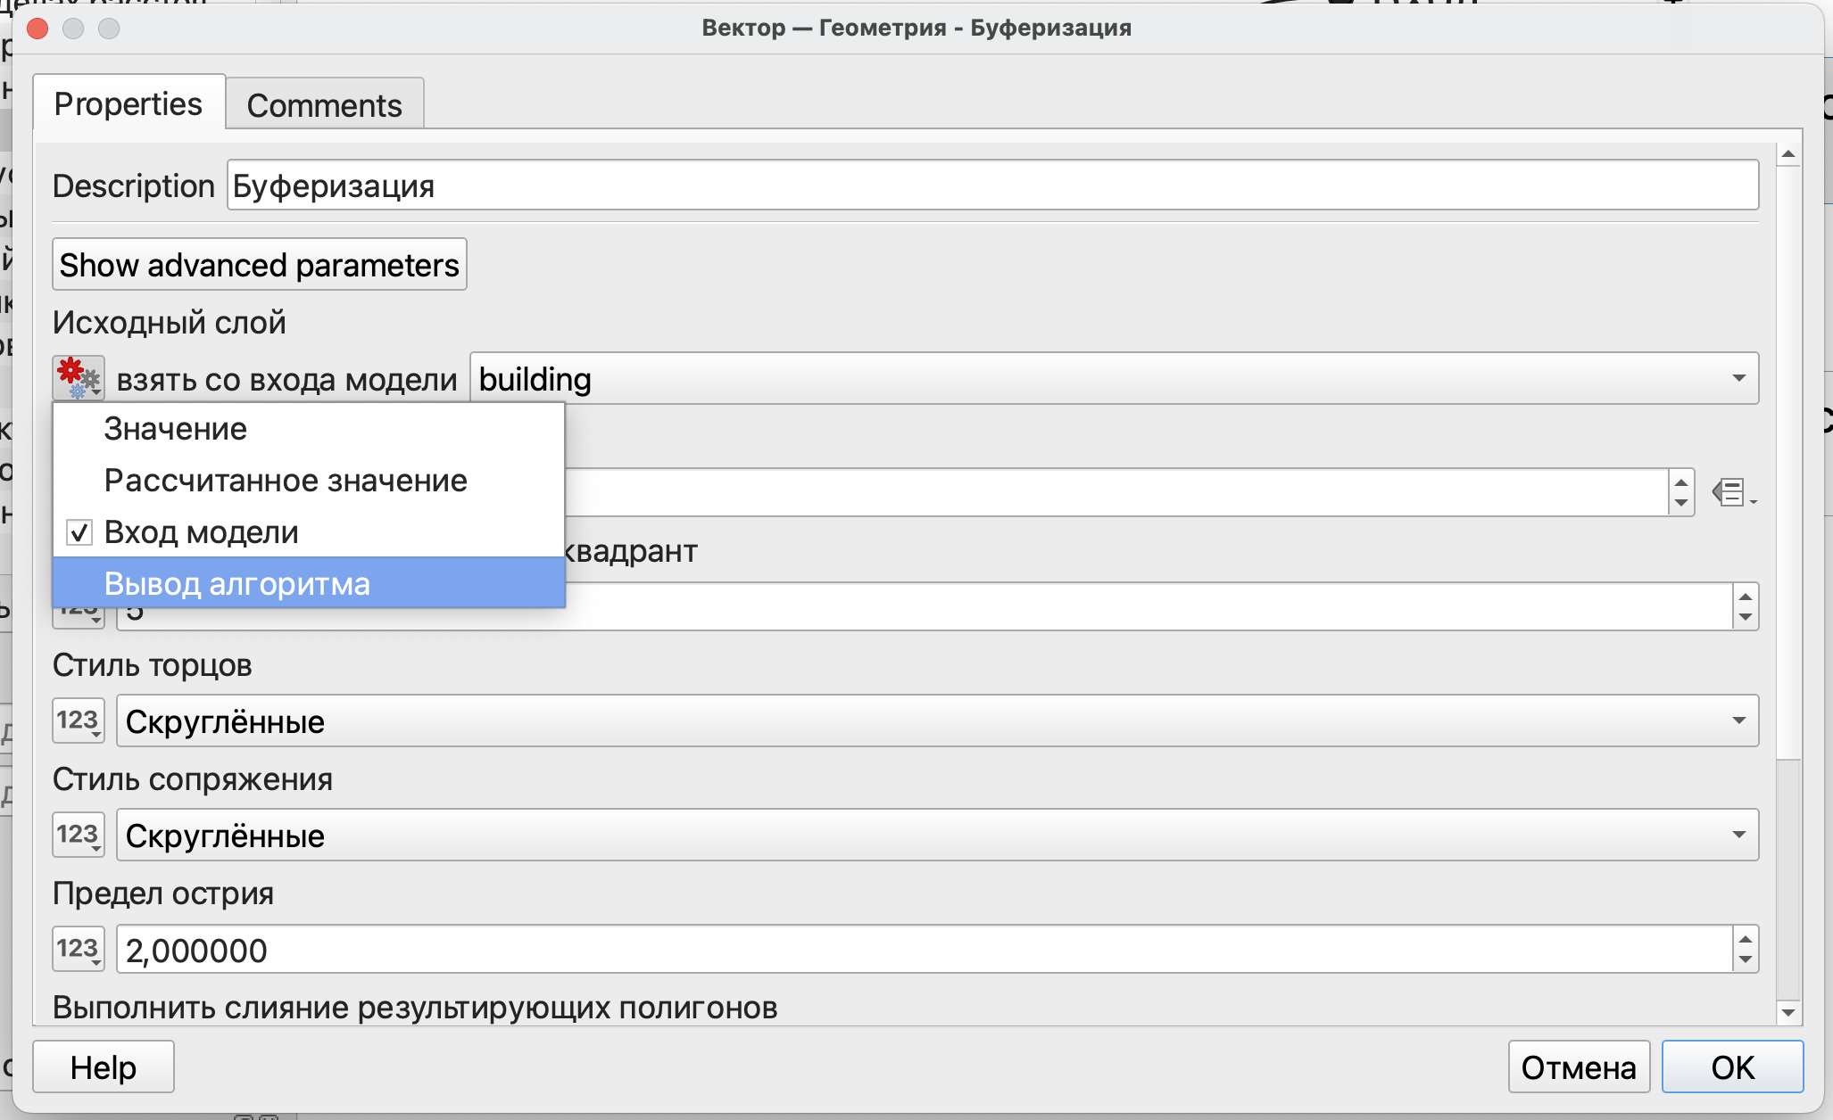The width and height of the screenshot is (1833, 1120).
Task: Click scrollbar up arrow at top
Action: 1788,155
